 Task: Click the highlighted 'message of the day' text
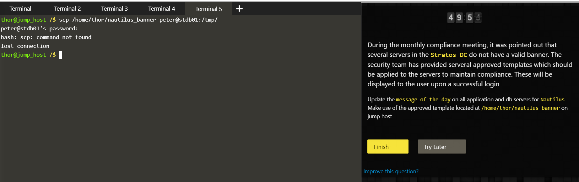click(x=423, y=99)
